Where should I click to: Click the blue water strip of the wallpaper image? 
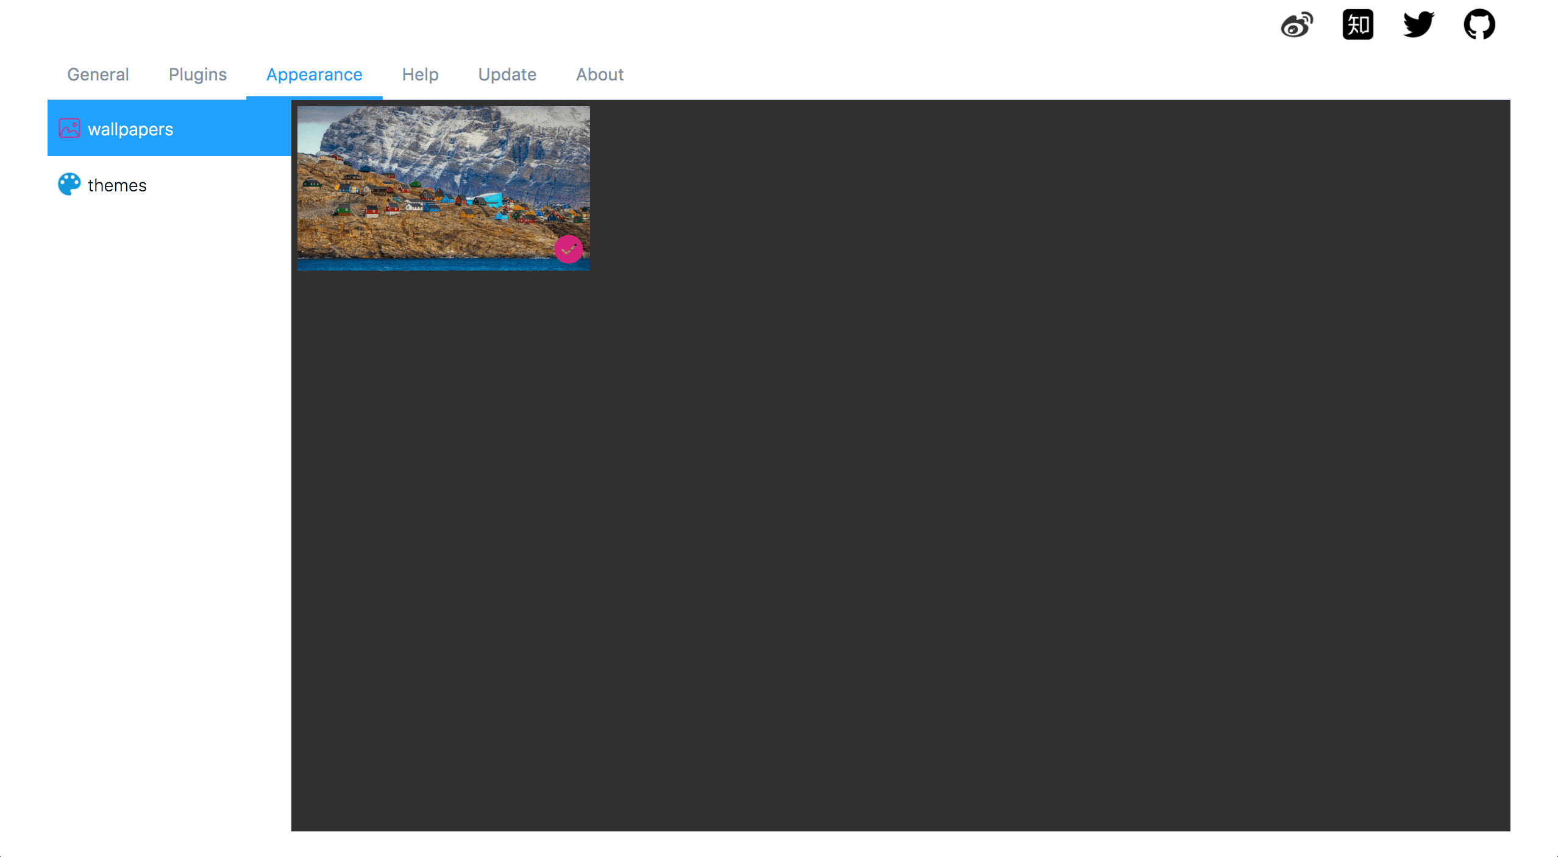click(x=427, y=265)
